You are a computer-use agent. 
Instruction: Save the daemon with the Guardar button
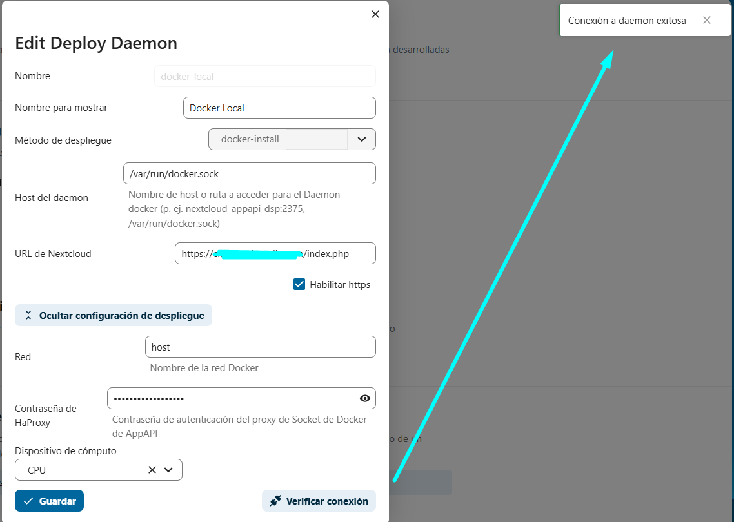click(50, 501)
